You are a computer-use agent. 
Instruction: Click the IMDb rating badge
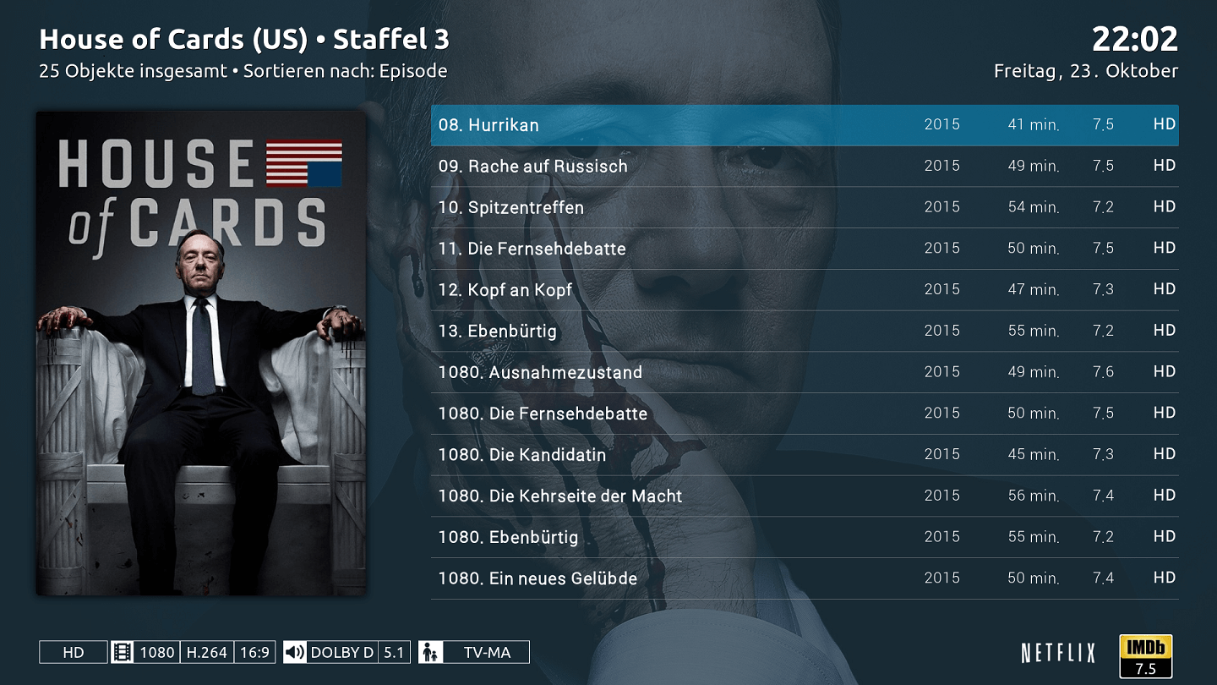(1145, 656)
